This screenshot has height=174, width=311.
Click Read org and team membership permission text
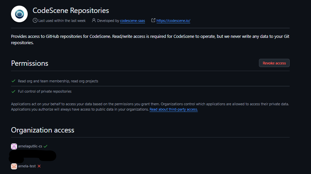[58, 81]
